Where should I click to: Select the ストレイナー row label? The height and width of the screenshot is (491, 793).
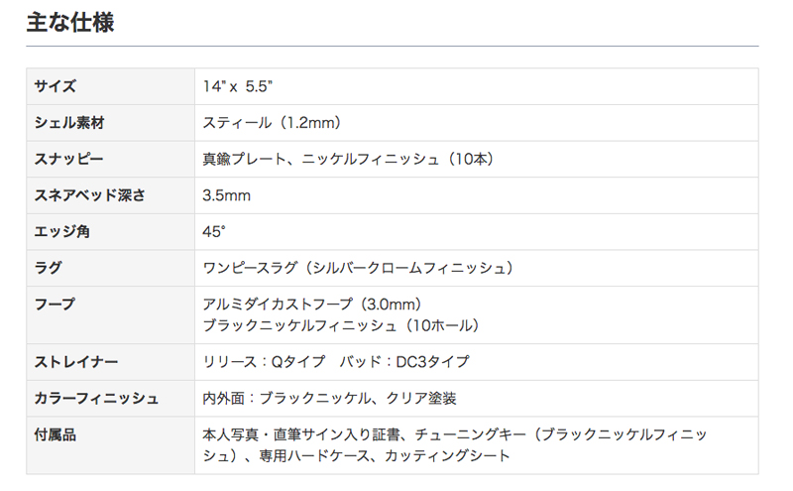tap(76, 362)
